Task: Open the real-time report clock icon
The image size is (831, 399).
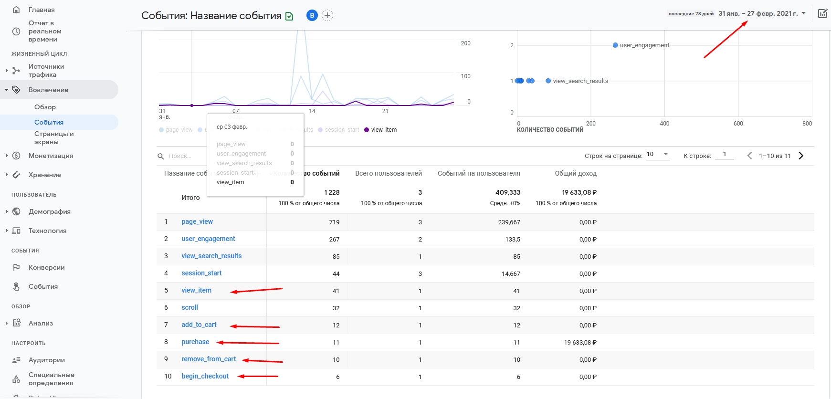Action: coord(16,31)
